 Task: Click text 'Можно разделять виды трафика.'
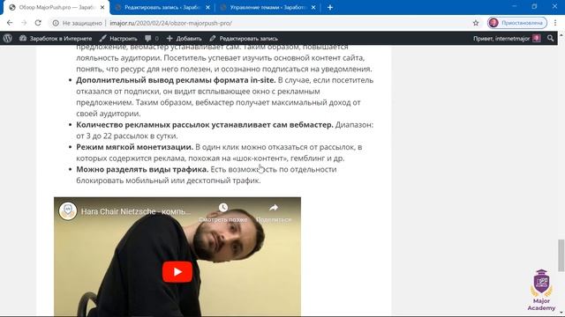[142, 169]
